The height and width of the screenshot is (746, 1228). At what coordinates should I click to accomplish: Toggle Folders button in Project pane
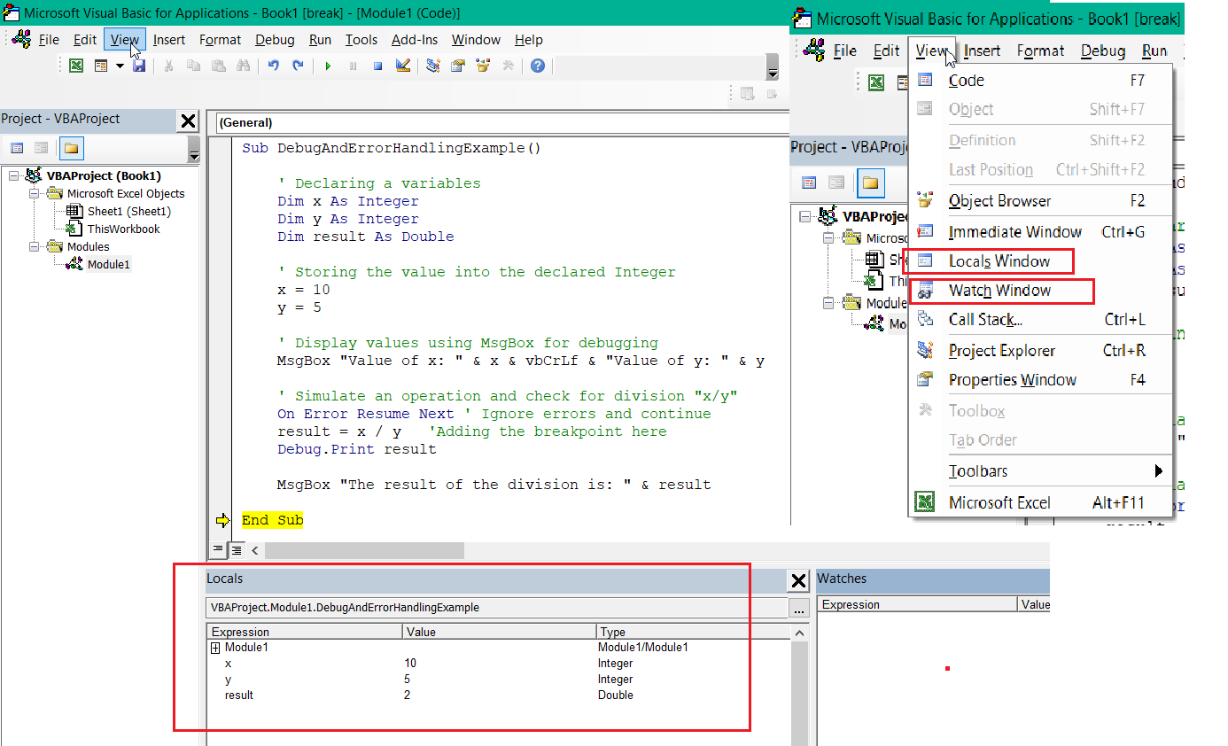71,148
